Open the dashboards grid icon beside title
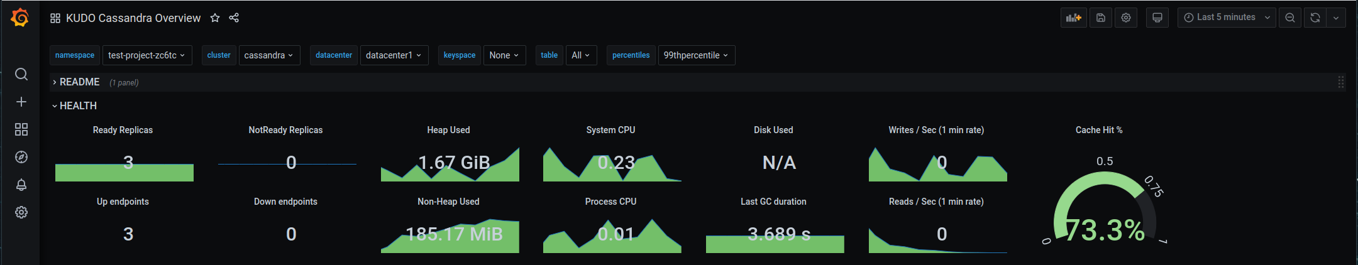 click(x=55, y=18)
